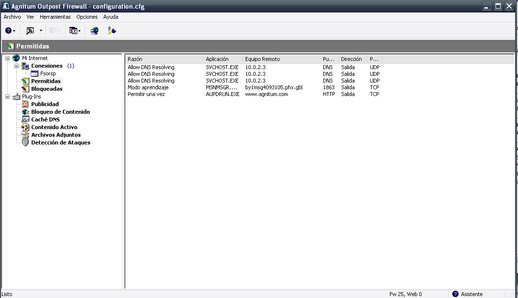Screen dimensions: 518x298
Task: Select the Publicidad plug-in icon
Action: tap(25, 104)
